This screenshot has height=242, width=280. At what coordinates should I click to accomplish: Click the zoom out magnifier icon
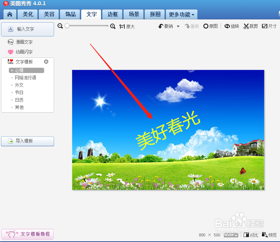[60, 26]
